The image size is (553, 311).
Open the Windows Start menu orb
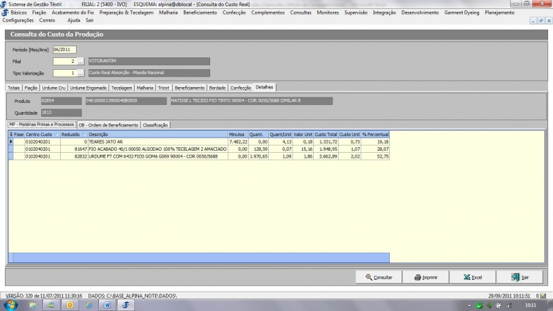[11, 304]
